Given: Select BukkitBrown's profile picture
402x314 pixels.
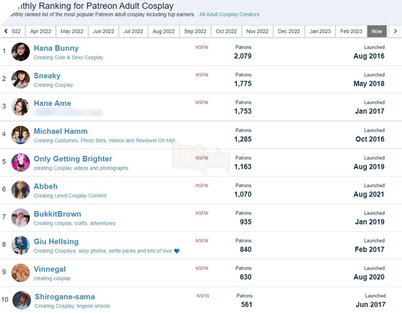Looking at the screenshot, I should coord(20,218).
